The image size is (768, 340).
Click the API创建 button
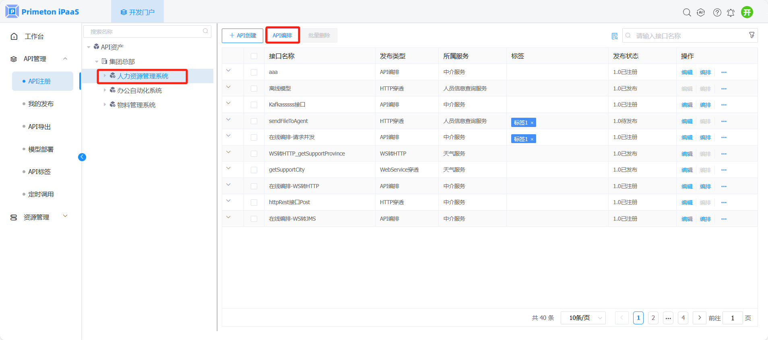click(x=242, y=35)
